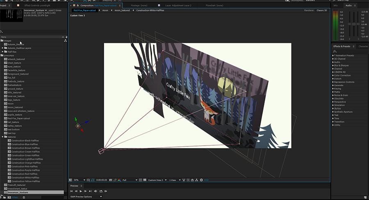Switch to the Info panel tab
The image size is (369, 200).
335,5
